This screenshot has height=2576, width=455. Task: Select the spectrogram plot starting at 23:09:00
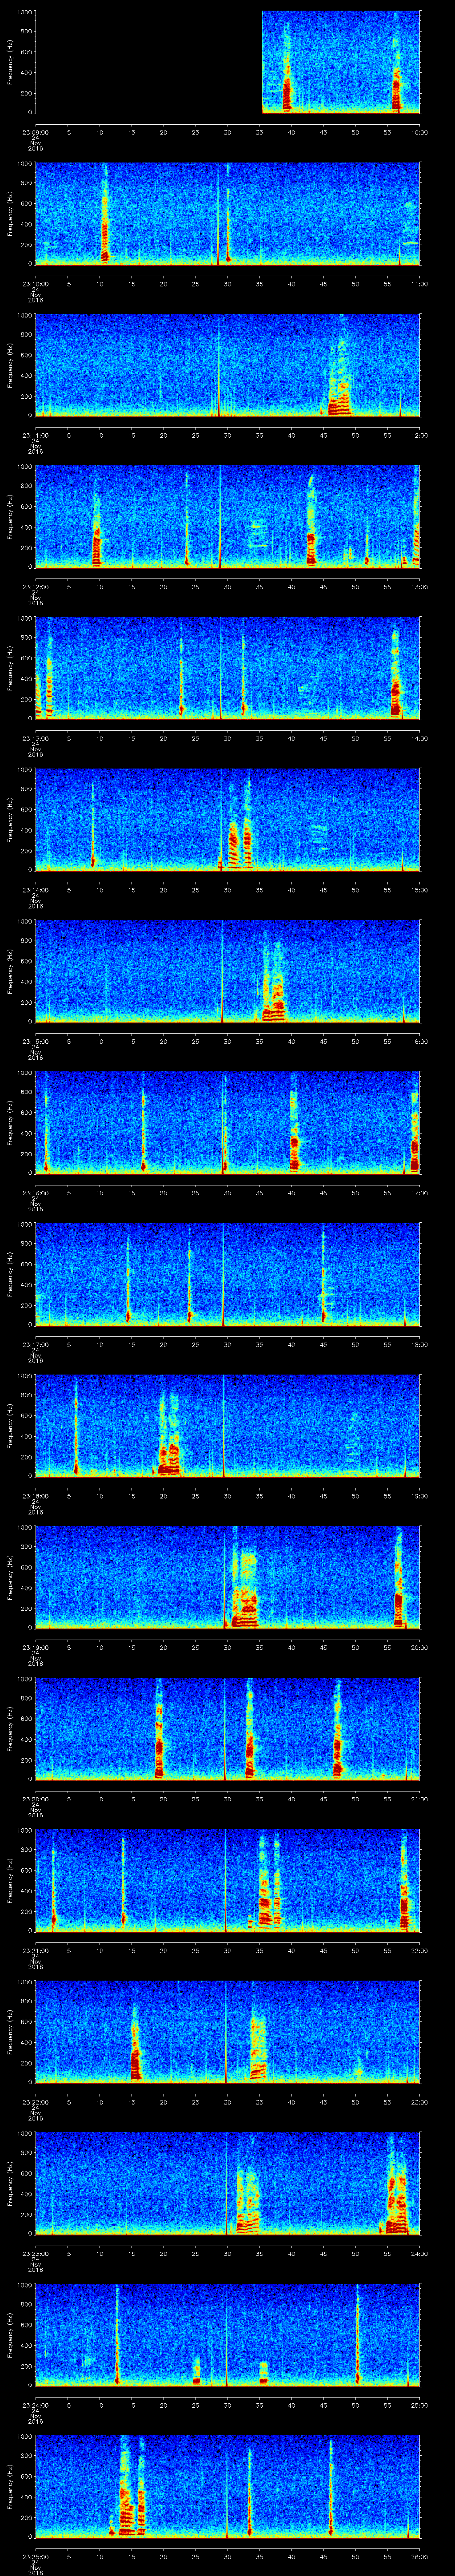coord(228,62)
